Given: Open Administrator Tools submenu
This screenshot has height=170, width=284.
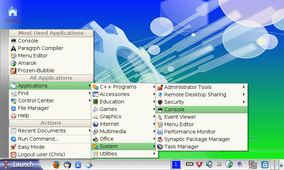Looking at the screenshot, I should click(202, 87).
